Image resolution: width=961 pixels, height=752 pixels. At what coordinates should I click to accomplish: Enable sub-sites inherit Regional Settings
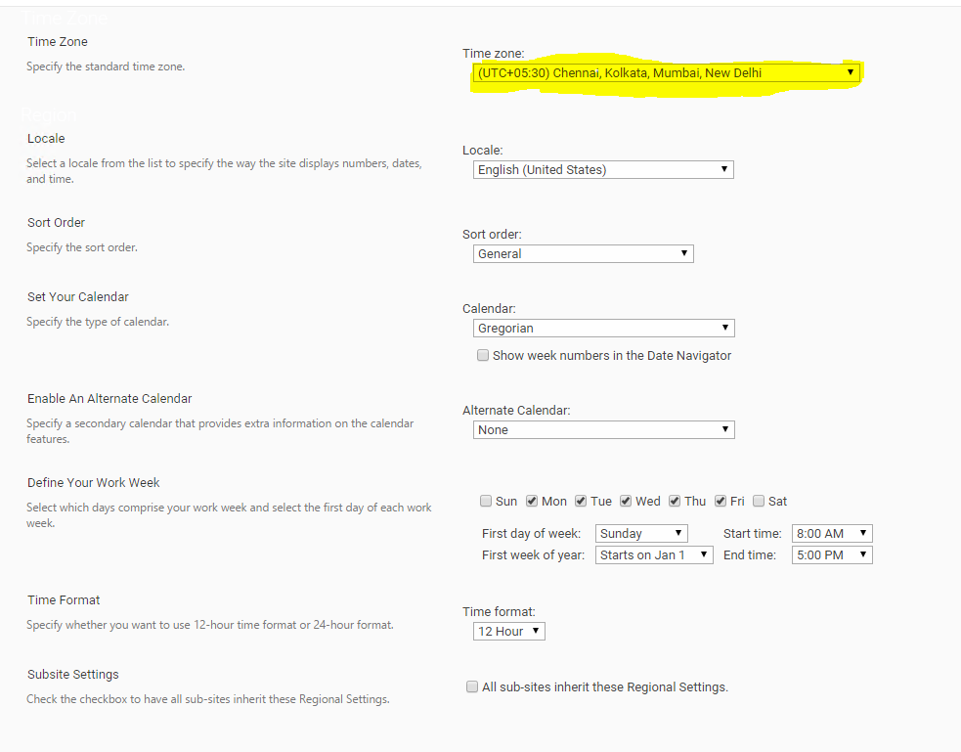tap(472, 686)
